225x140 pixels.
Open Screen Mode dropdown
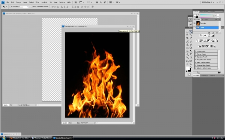[x=118, y=2]
